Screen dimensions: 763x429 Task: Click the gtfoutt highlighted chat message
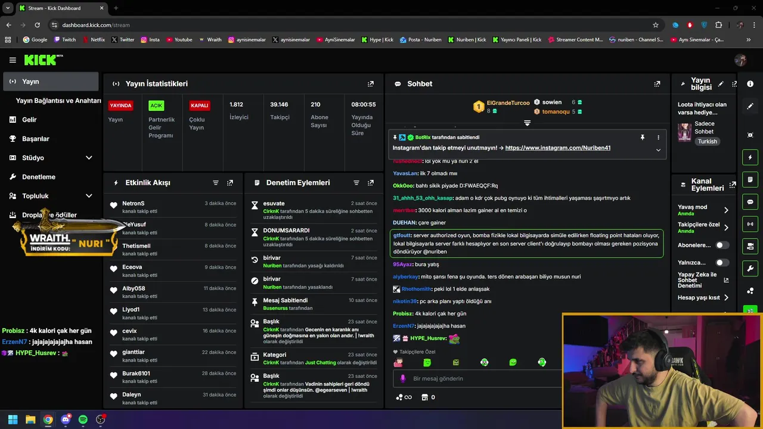pos(526,244)
